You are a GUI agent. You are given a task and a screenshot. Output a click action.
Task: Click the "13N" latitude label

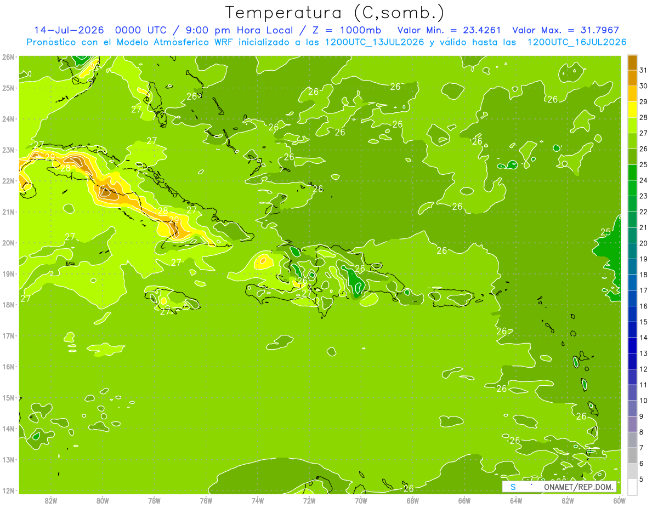(x=8, y=460)
